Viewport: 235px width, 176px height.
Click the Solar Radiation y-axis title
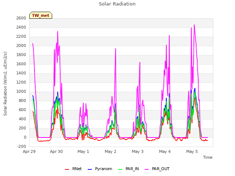click(x=5, y=84)
